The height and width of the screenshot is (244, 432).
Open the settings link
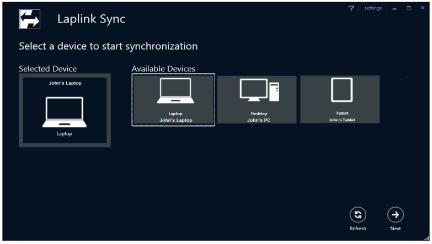point(373,8)
